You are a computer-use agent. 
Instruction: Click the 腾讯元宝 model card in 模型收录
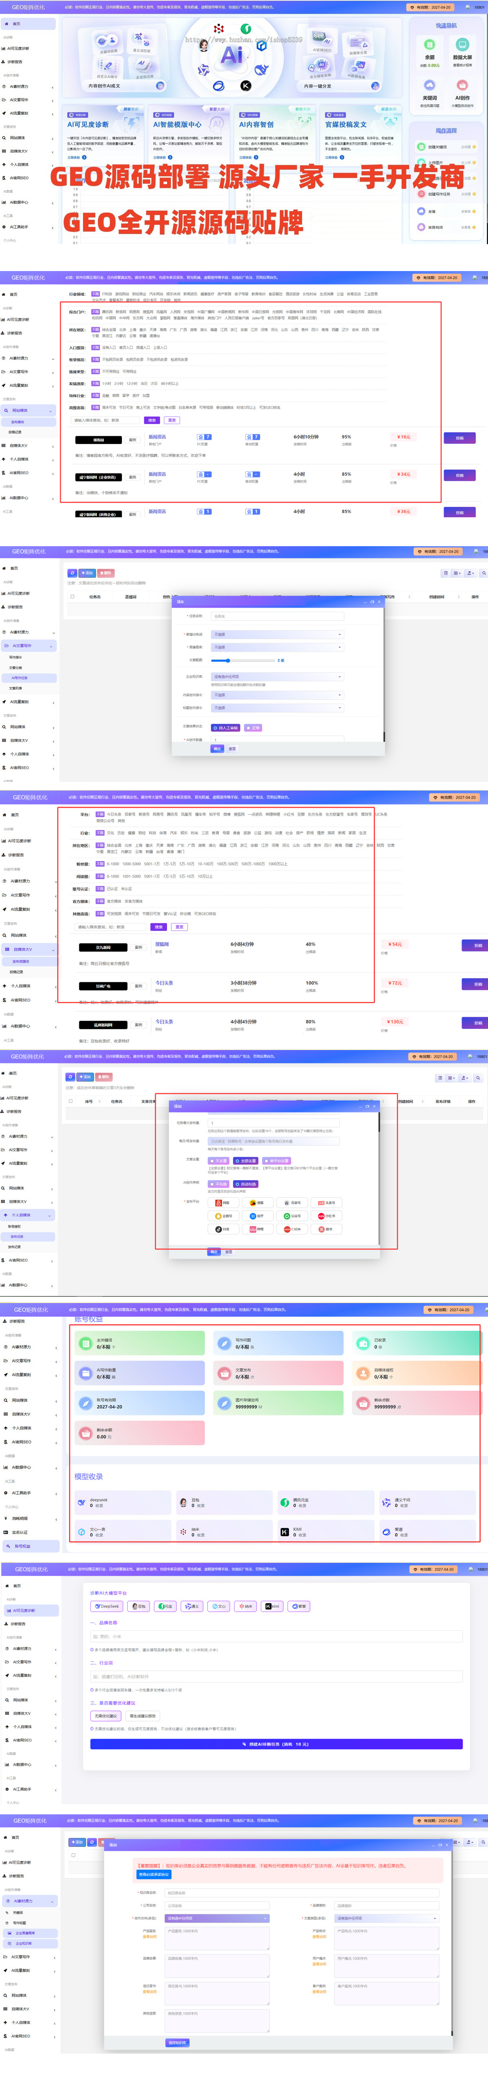326,1503
